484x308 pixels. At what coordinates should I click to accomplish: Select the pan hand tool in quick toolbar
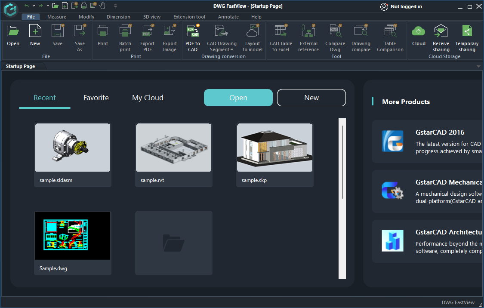pos(102,6)
